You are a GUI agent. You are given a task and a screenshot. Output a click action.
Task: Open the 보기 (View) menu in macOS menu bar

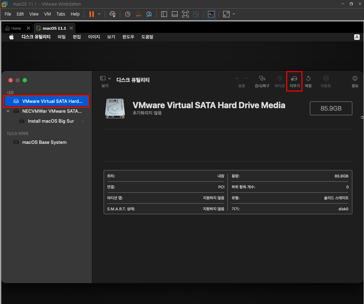click(111, 37)
